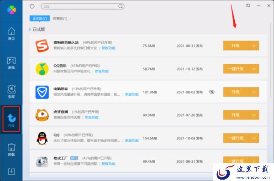
Task: Click the 99.4MB size text
Action: pyautogui.click(x=149, y=161)
